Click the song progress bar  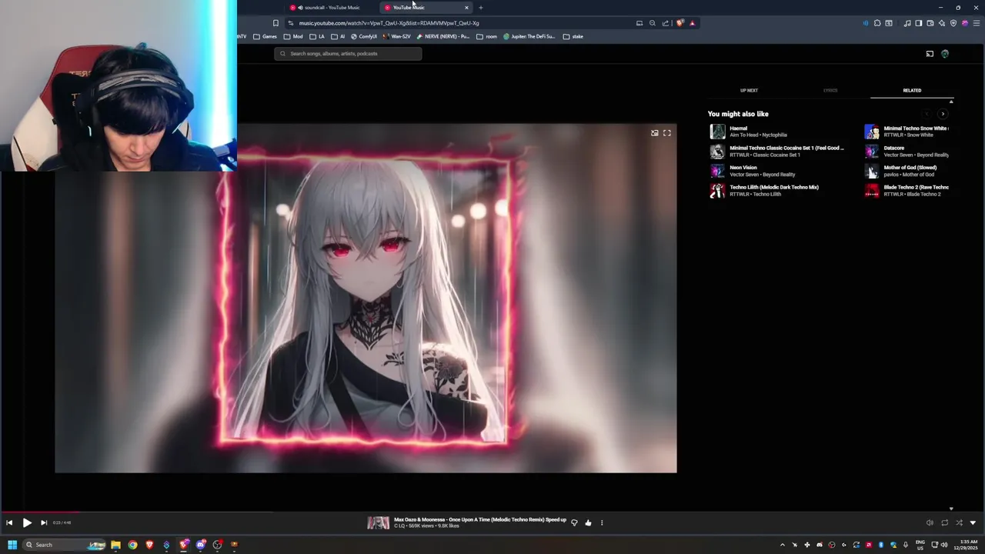[492, 512]
